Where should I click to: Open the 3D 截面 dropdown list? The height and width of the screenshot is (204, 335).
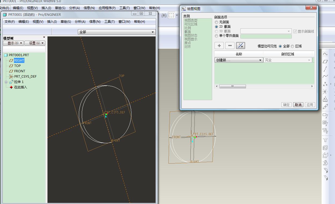266,31
